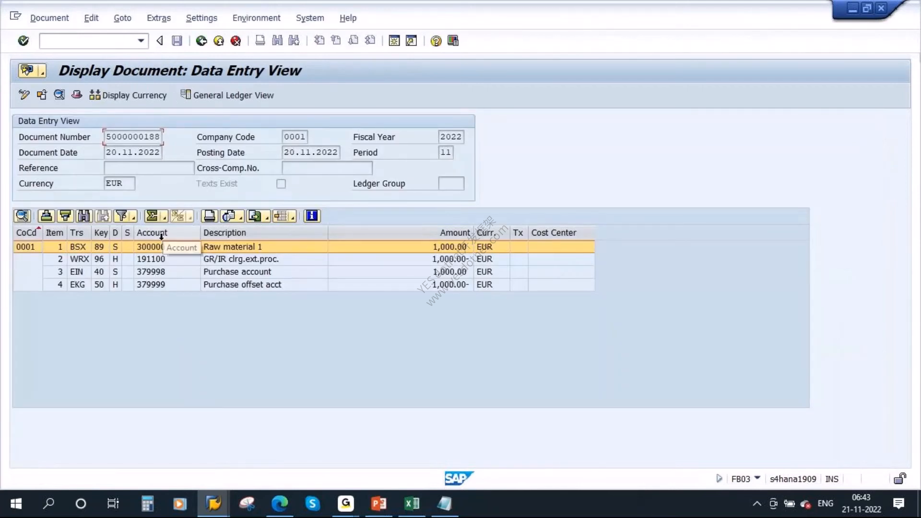The height and width of the screenshot is (518, 921).
Task: Click the Document Number field
Action: click(133, 137)
